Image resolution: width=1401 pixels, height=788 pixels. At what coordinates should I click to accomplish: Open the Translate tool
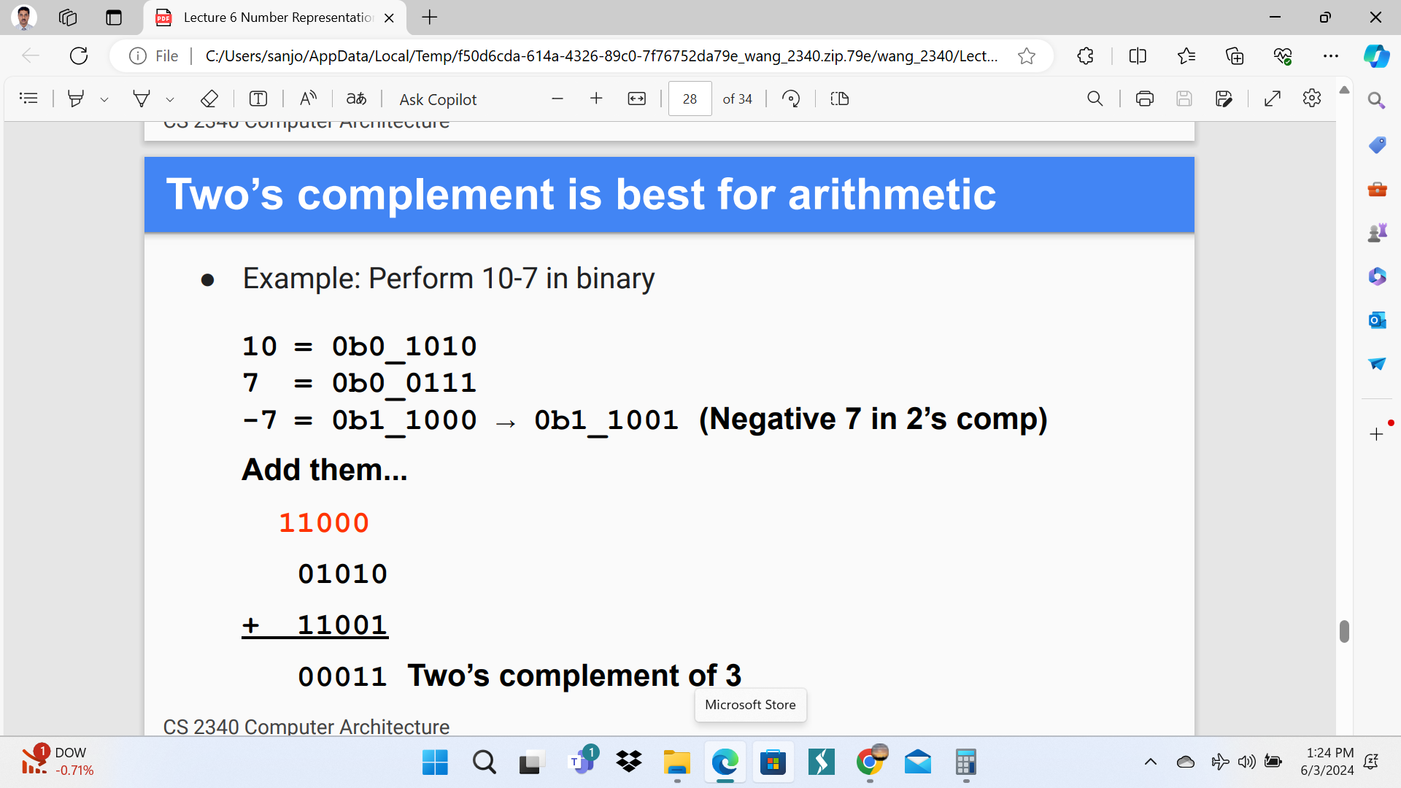click(356, 98)
